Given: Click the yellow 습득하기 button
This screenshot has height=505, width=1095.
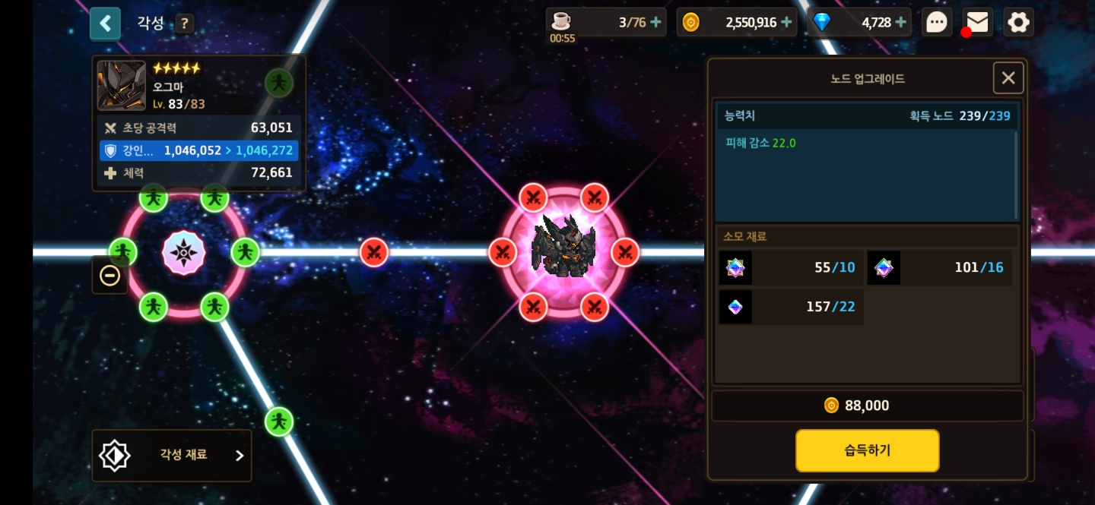Looking at the screenshot, I should pyautogui.click(x=868, y=450).
